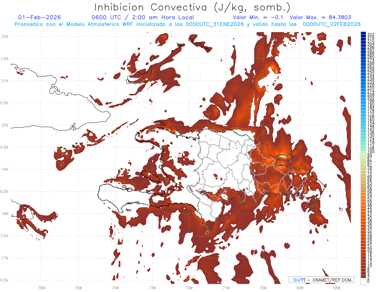Click the time "0600 UTC / 2:00 am Hora Local"
The width and height of the screenshot is (378, 292).
[142, 18]
